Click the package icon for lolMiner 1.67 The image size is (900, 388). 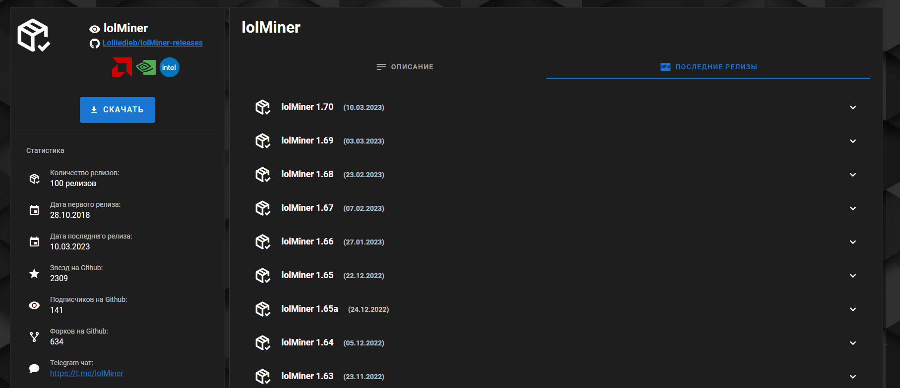pos(263,208)
